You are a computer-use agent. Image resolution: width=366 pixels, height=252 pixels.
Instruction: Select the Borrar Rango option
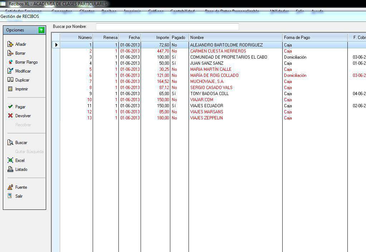pos(26,62)
